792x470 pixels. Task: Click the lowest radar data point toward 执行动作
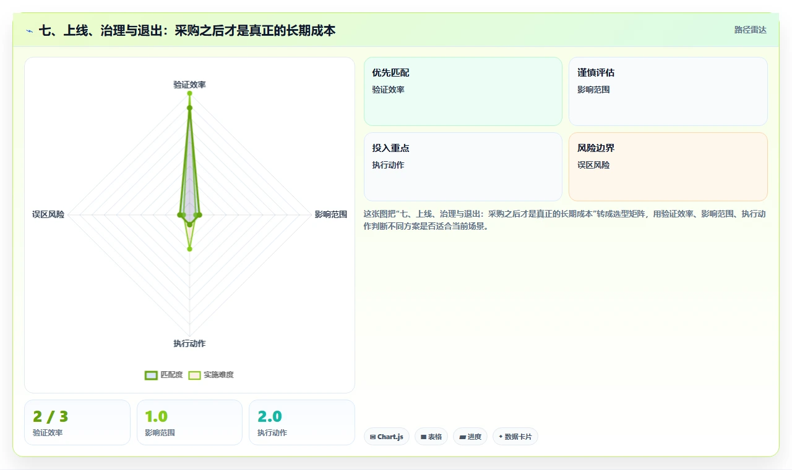(x=189, y=249)
